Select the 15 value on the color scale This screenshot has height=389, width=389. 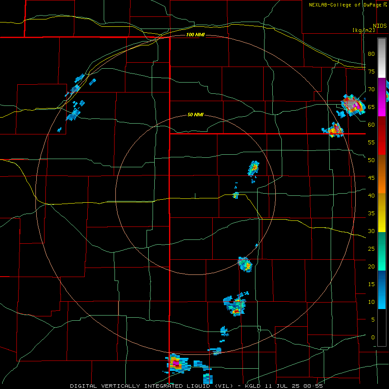coord(371,284)
